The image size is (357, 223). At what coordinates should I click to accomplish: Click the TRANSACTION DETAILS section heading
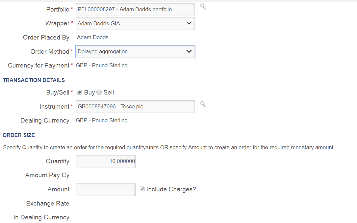pyautogui.click(x=34, y=80)
